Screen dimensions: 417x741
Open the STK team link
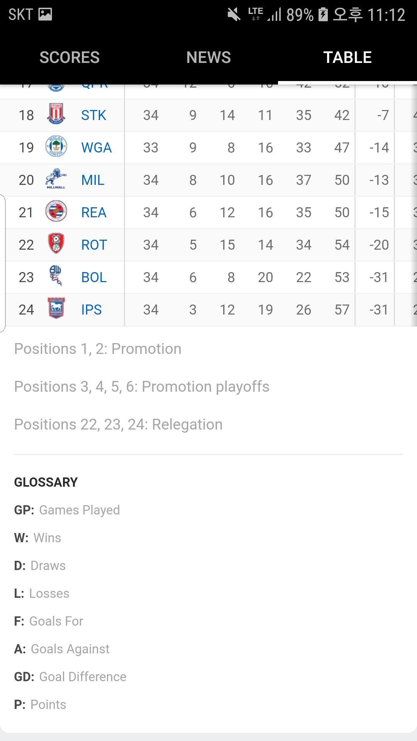93,115
